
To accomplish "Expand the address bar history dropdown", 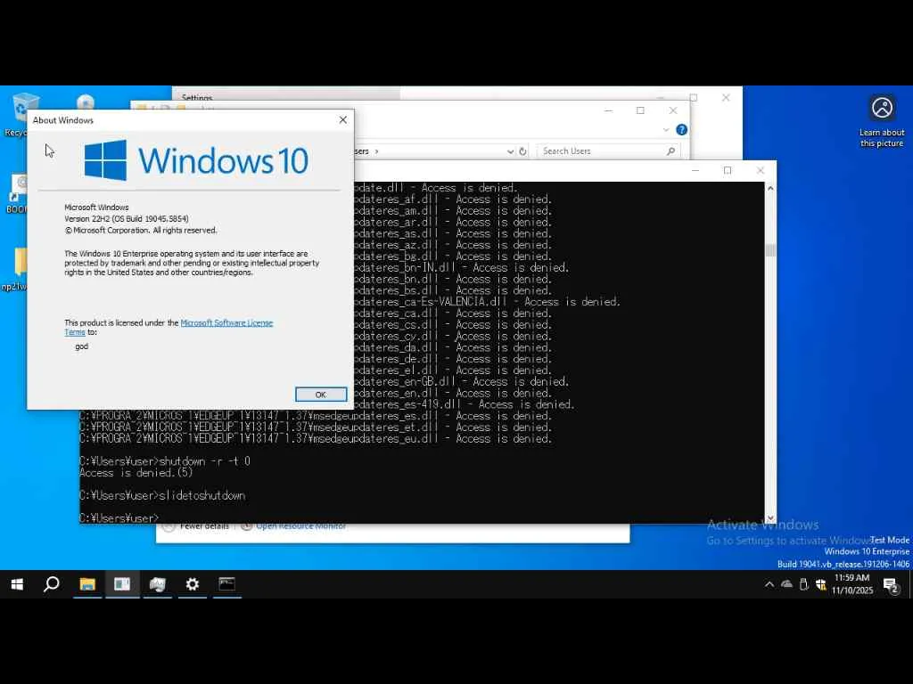I will point(510,151).
